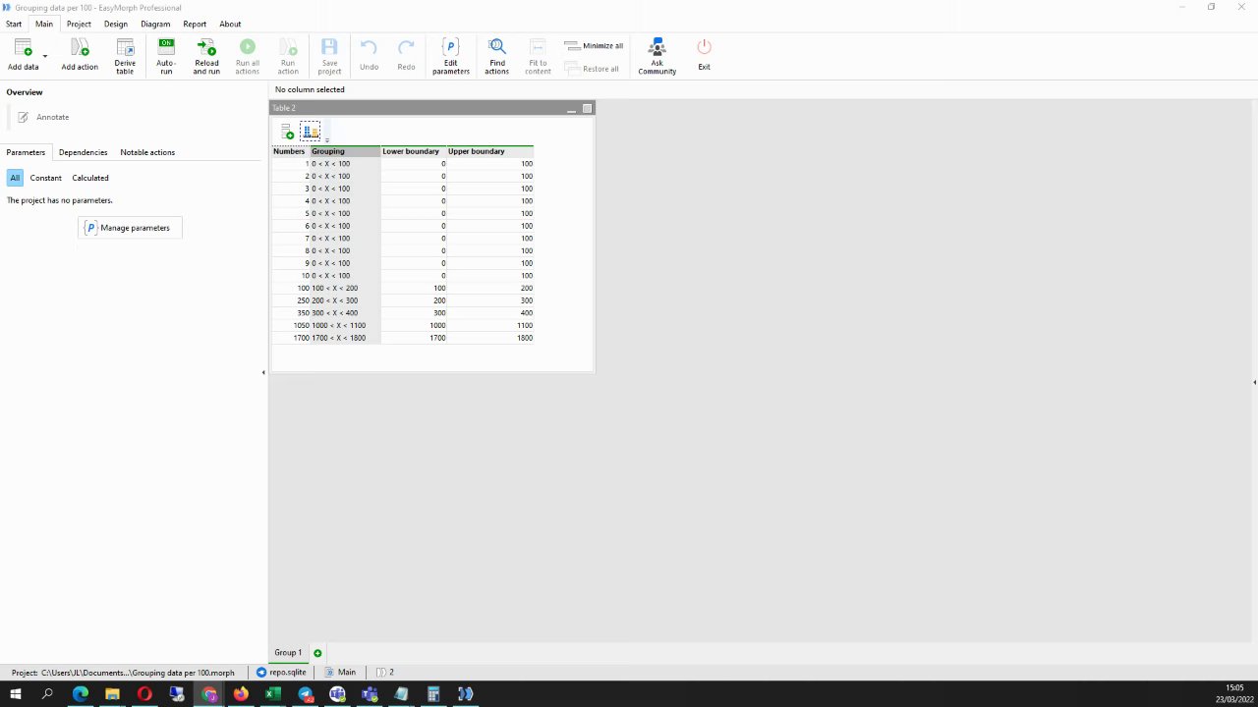
Task: Open Opera browser from the taskbar
Action: [144, 694]
